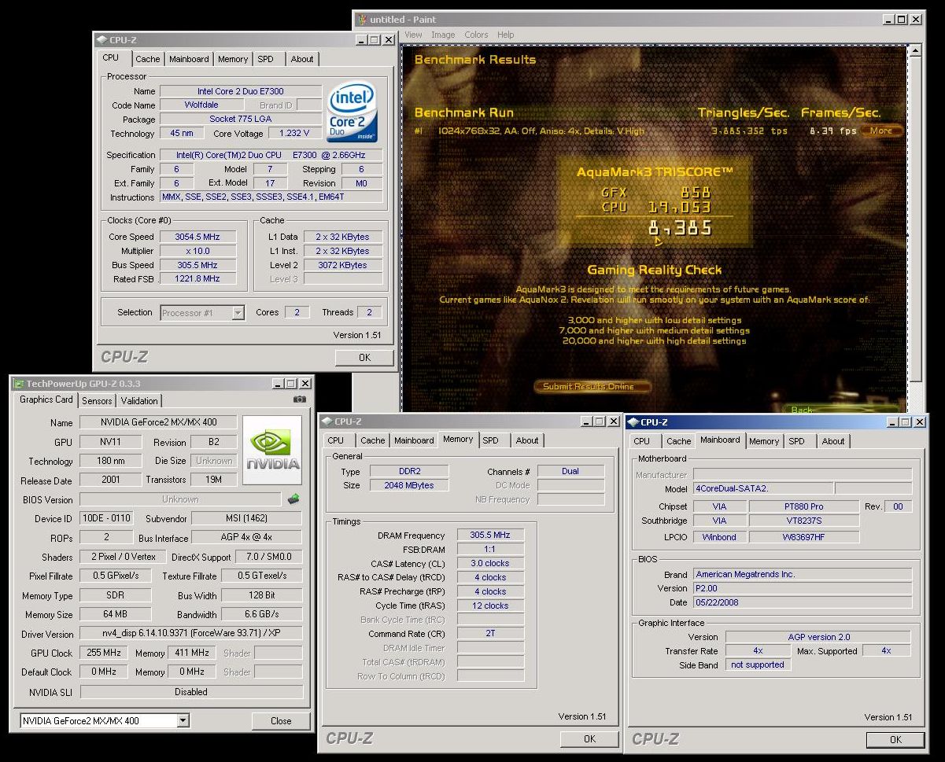The image size is (945, 762).
Task: Switch to Validation tab in GPU-Z
Action: [x=139, y=400]
